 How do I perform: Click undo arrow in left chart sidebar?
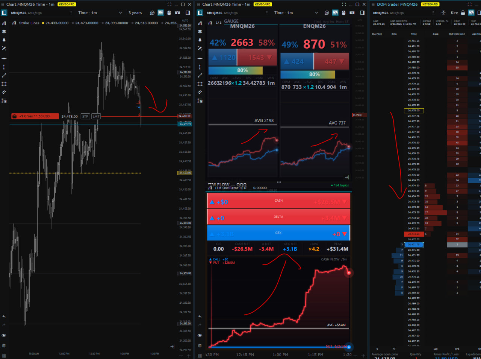pyautogui.click(x=4, y=316)
